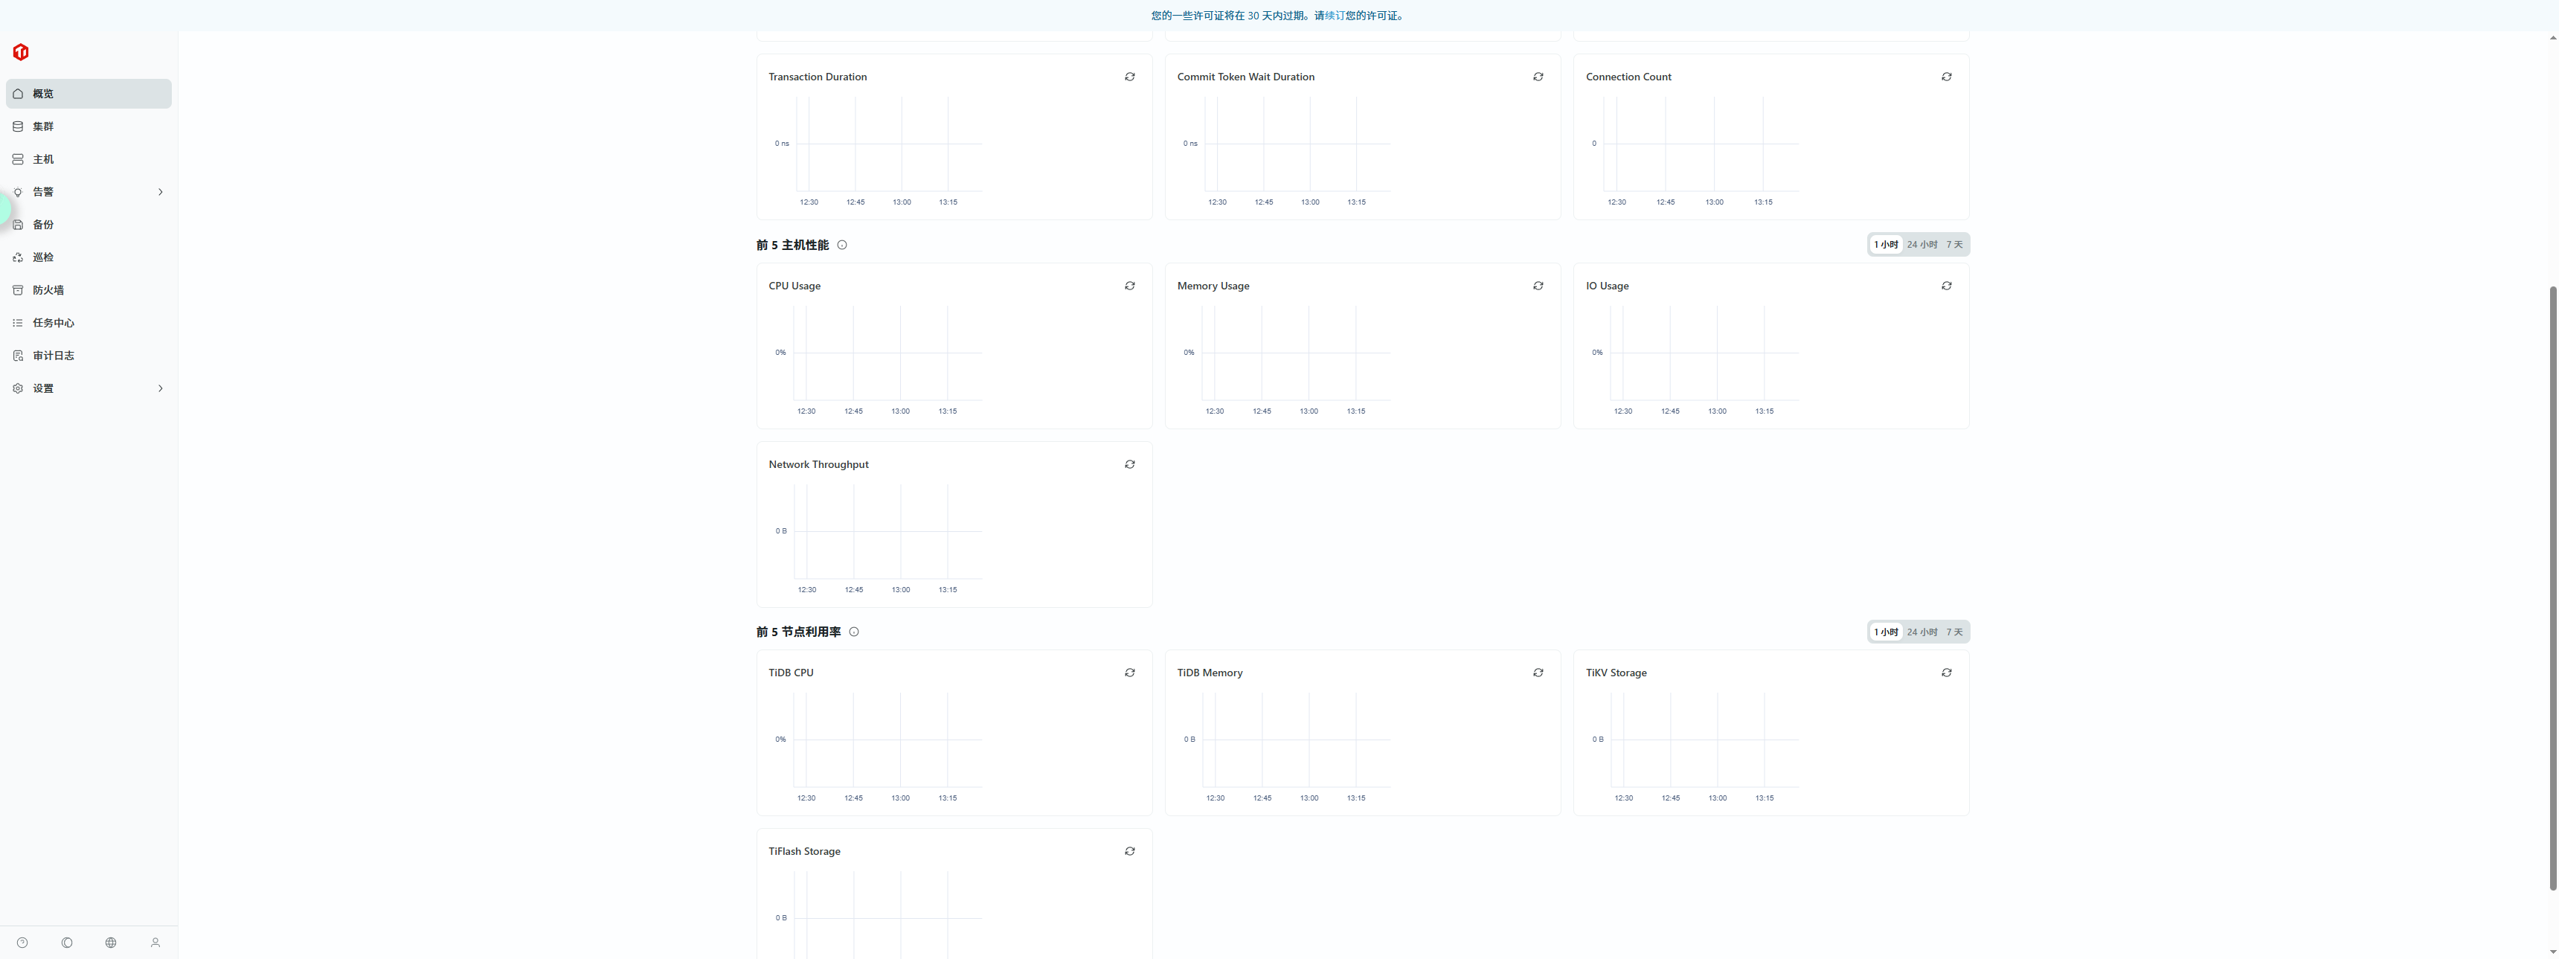
Task: Refresh the Network Throughput chart
Action: 1129,464
